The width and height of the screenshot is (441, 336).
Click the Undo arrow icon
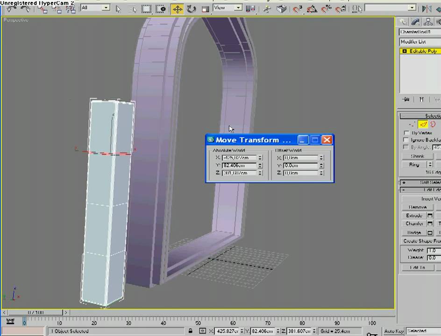click(x=11, y=9)
